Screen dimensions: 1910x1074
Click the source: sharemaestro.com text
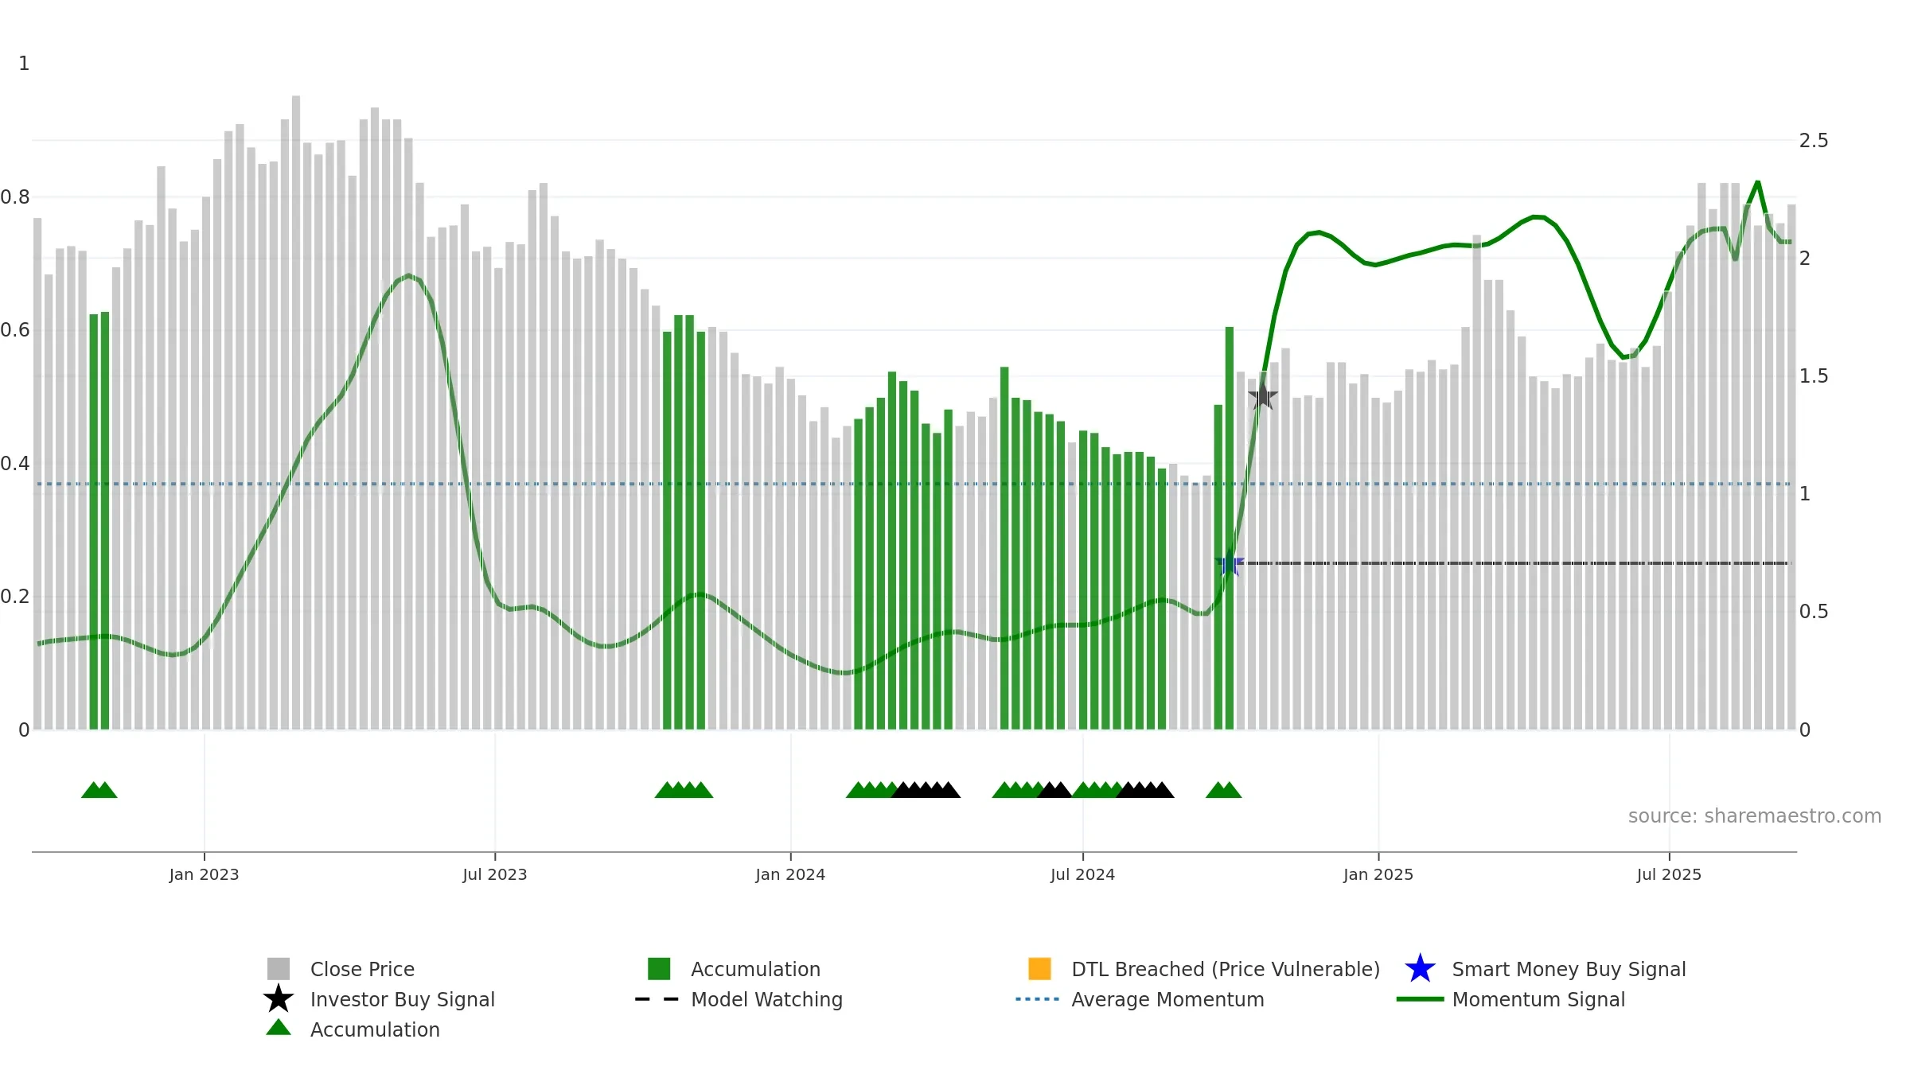[1754, 816]
